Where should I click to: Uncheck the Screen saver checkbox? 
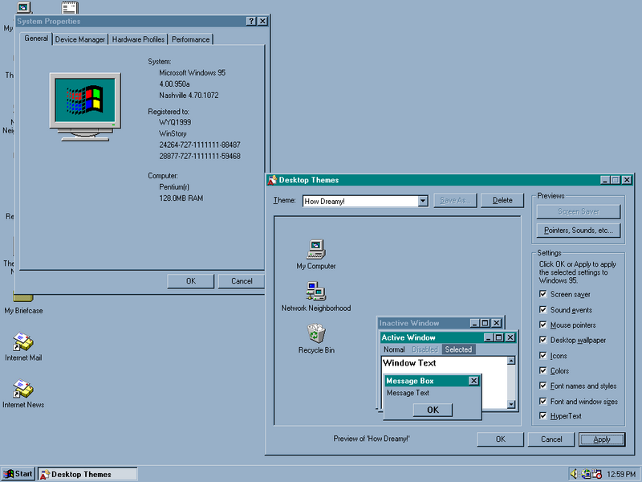coord(543,295)
